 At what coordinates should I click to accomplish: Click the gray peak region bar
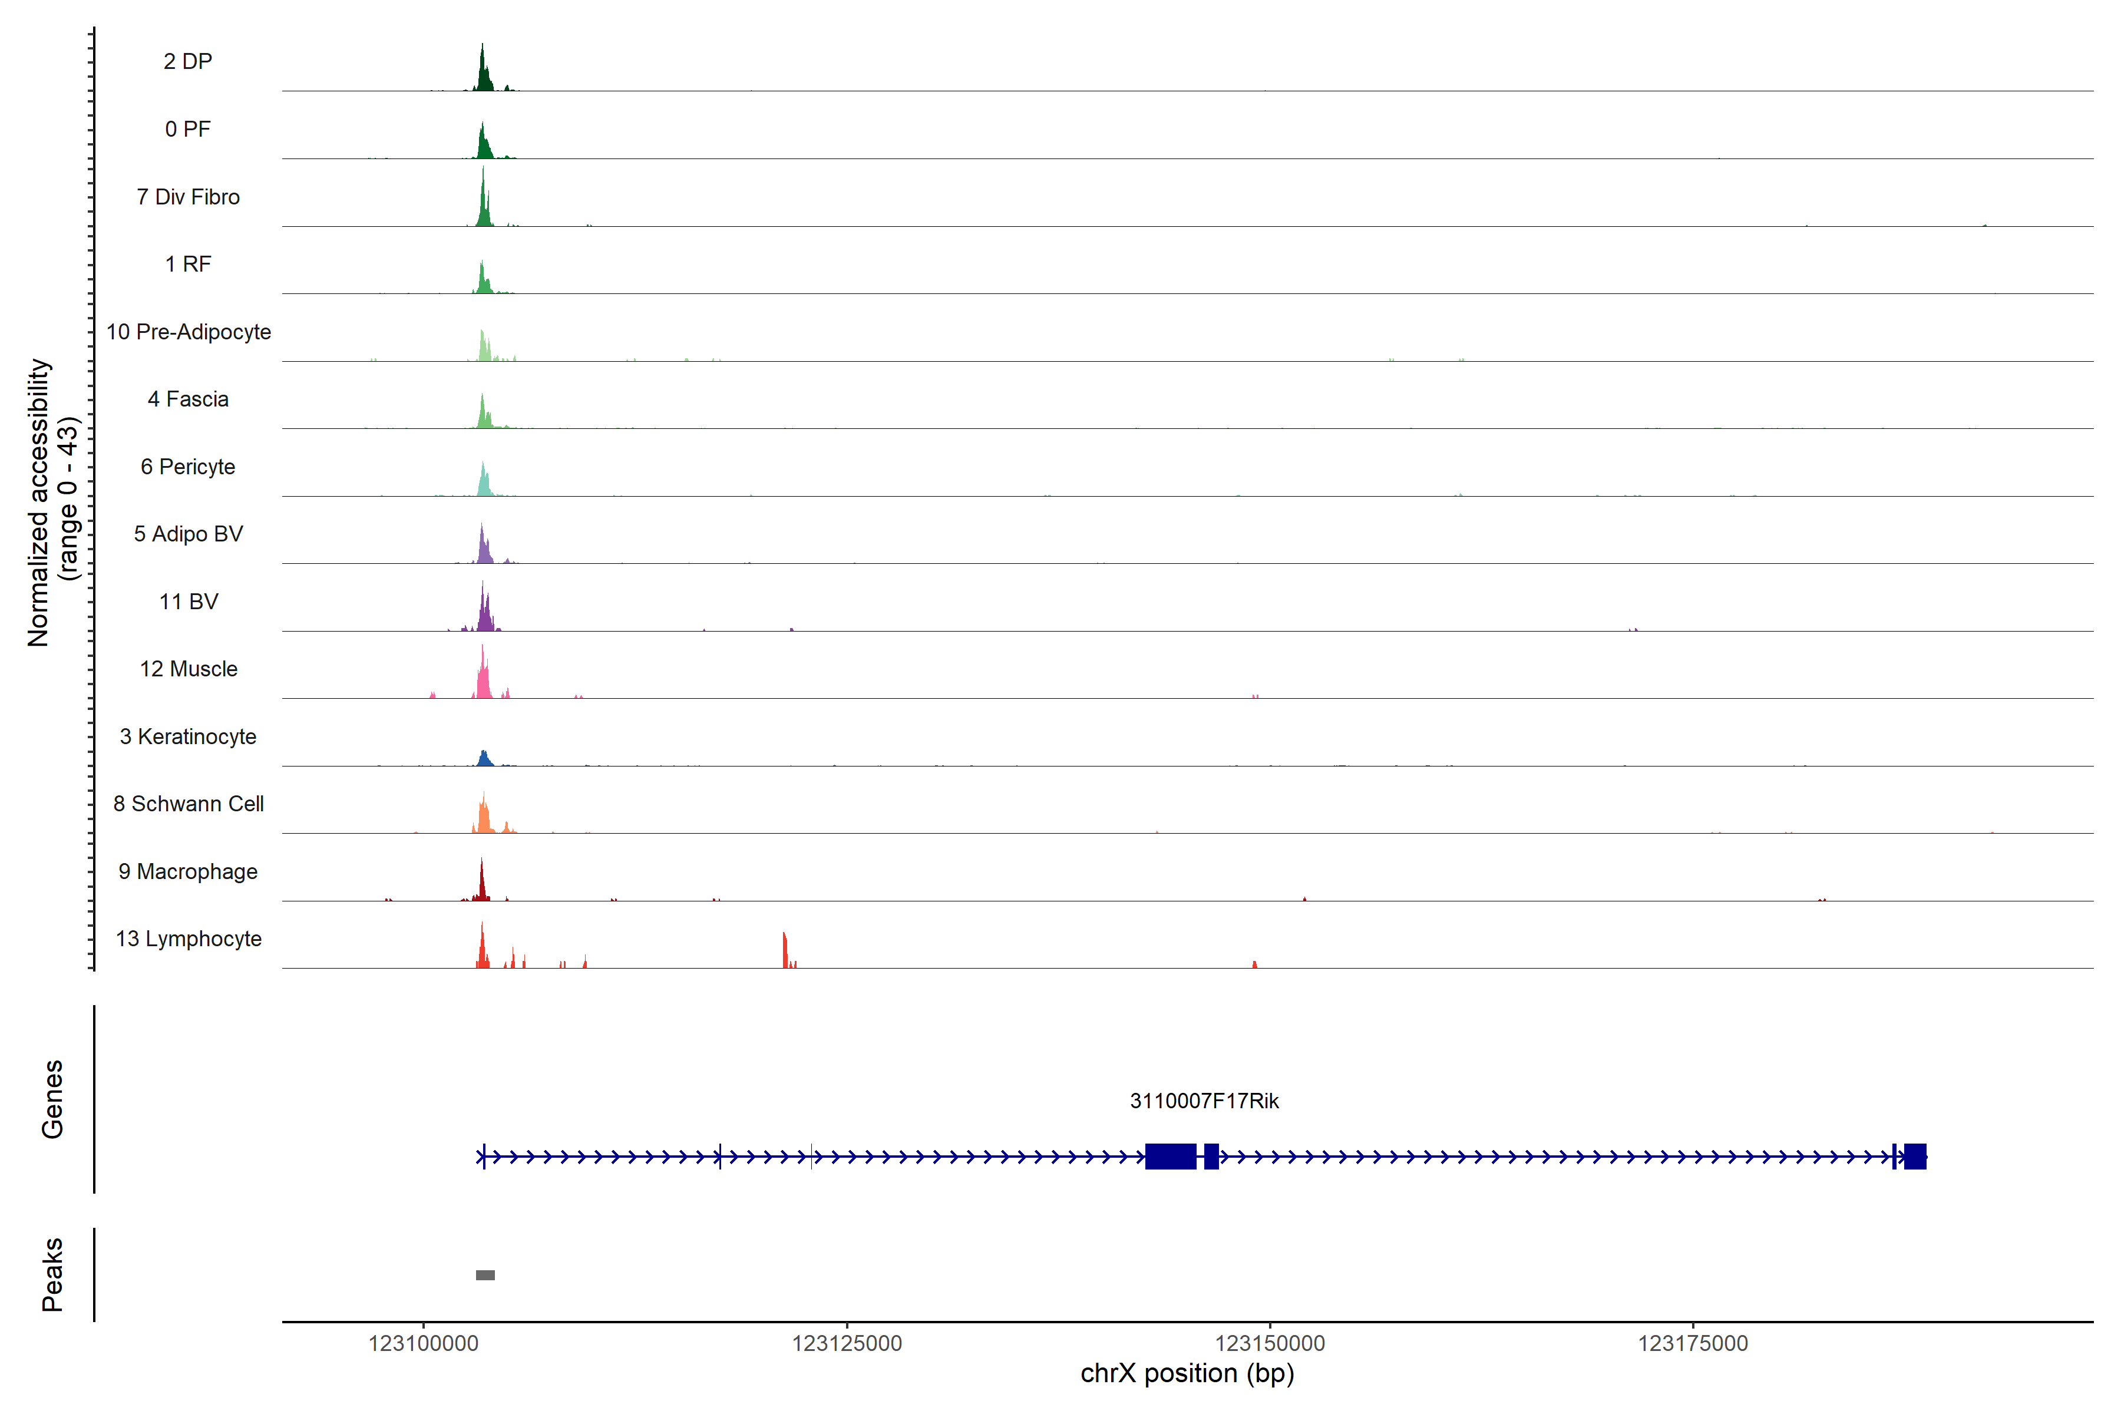tap(485, 1274)
